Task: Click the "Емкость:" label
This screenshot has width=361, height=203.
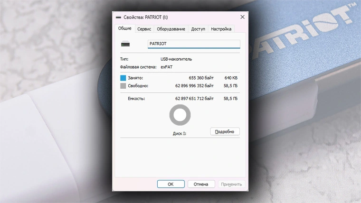Action: [136, 98]
